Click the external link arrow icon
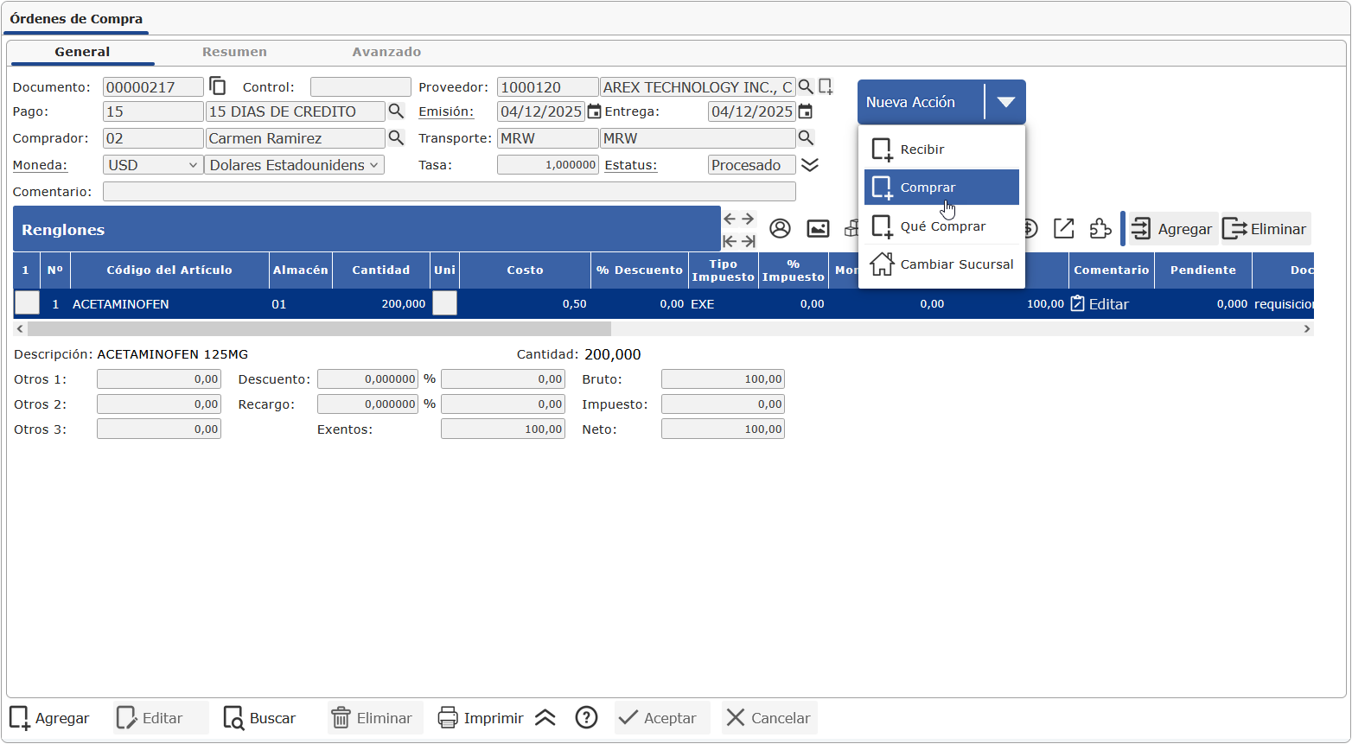This screenshot has height=744, width=1352. click(x=1063, y=228)
